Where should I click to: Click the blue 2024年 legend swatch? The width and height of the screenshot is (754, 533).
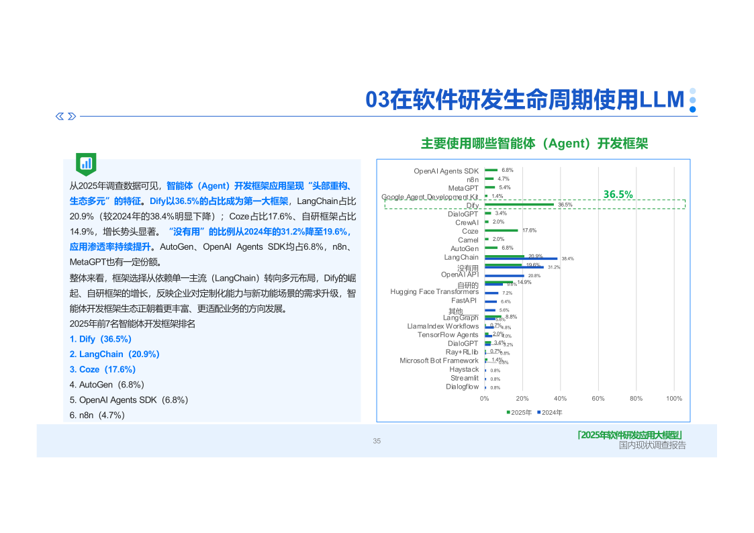point(539,412)
